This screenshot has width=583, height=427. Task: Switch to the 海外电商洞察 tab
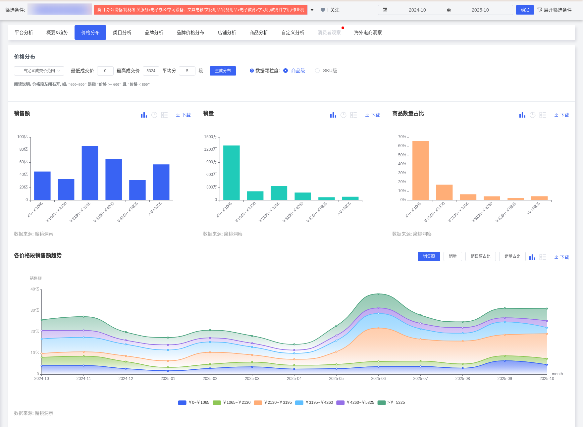click(x=368, y=32)
